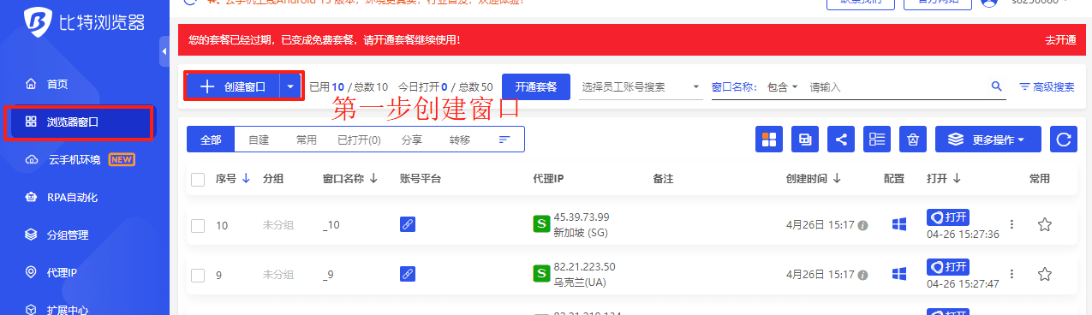Collapse the sidebar with the arrow handle
Screen dimensions: 1092x315
[164, 52]
